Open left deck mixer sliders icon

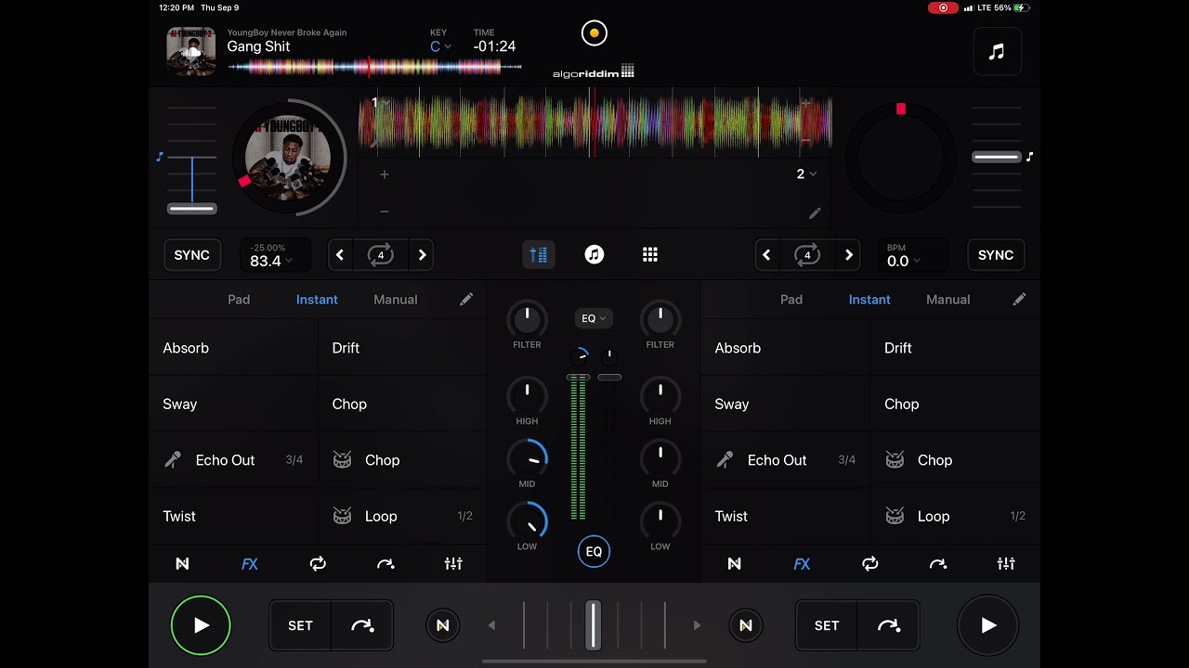453,563
